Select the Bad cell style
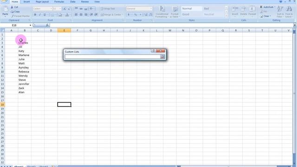 pos(213,9)
